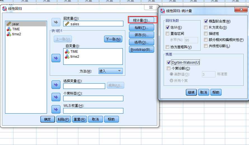The height and width of the screenshot is (145, 249).
Task: Open the 方法(M) method dropdown
Action: click(x=111, y=71)
